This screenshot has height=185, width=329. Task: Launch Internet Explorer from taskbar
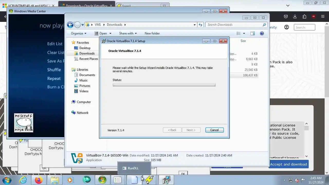(23, 180)
